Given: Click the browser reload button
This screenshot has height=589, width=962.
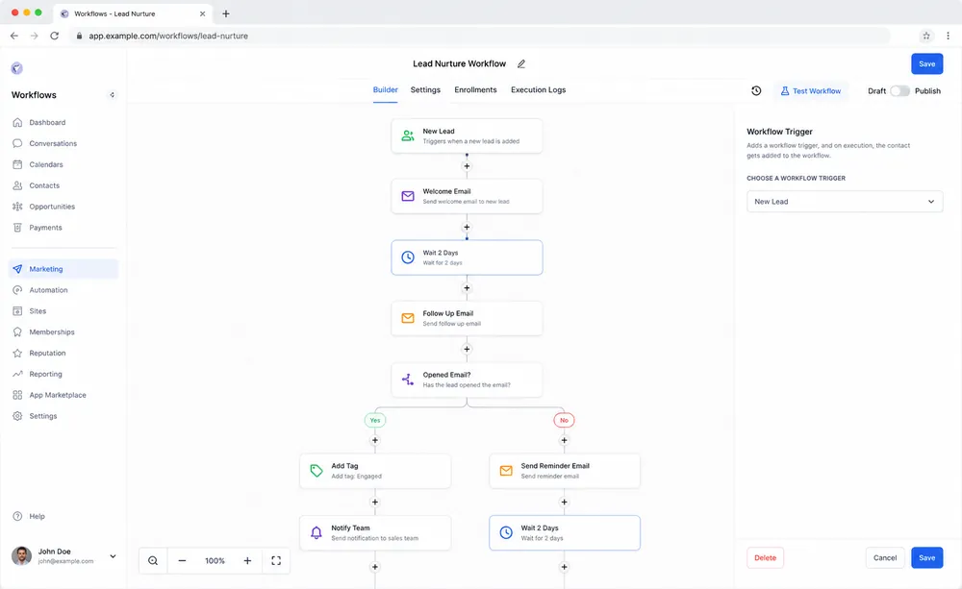Looking at the screenshot, I should [55, 36].
